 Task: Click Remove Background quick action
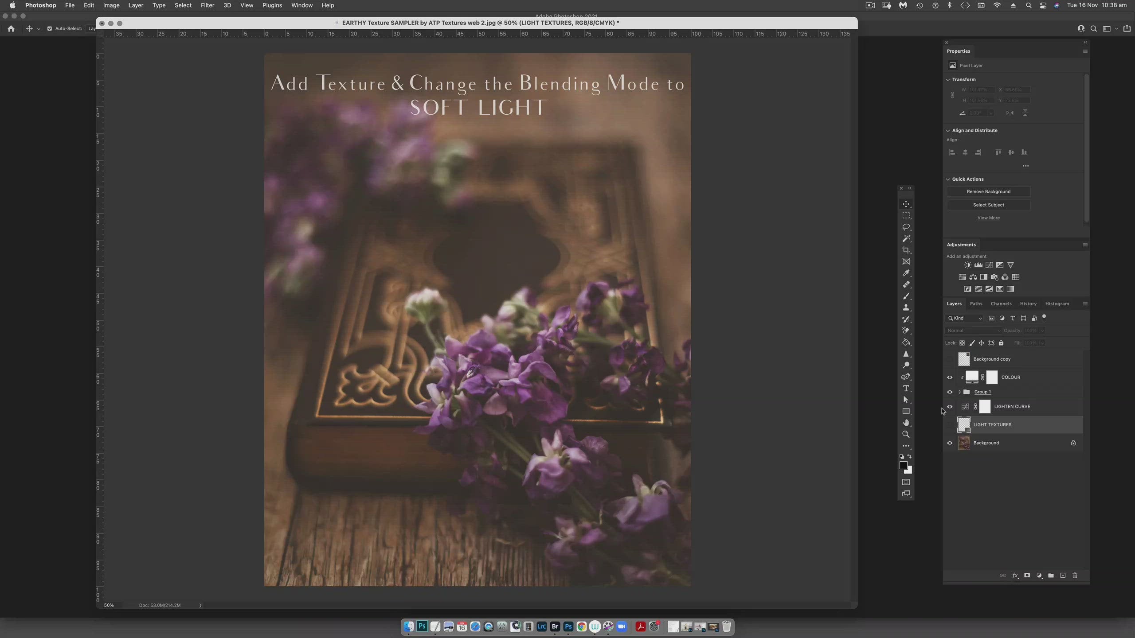988,192
